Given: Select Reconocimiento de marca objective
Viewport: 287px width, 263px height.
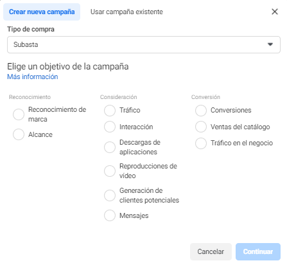Looking at the screenshot, I should tap(19, 114).
